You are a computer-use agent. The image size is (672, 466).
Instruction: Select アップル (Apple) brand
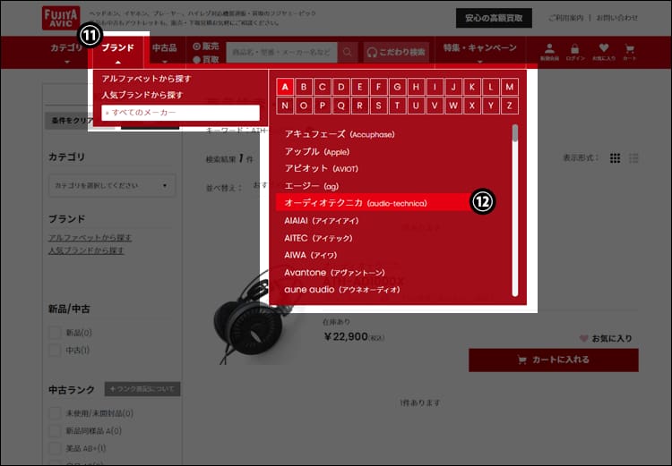(x=316, y=152)
